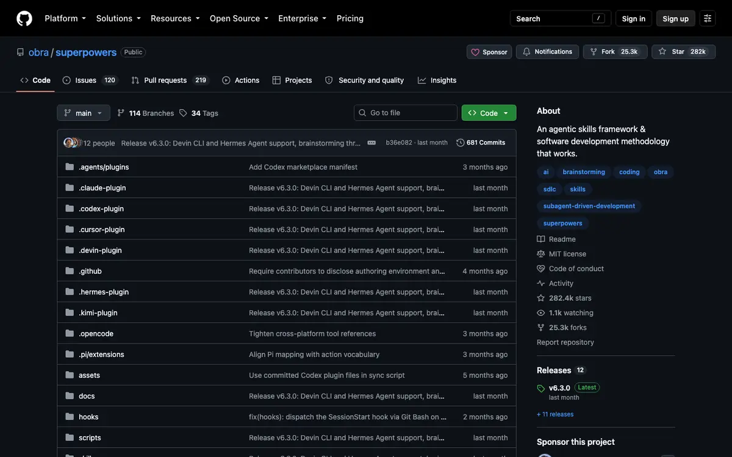Viewport: 732px width, 457px height.
Task: Click the Sign up button
Action: tap(676, 18)
